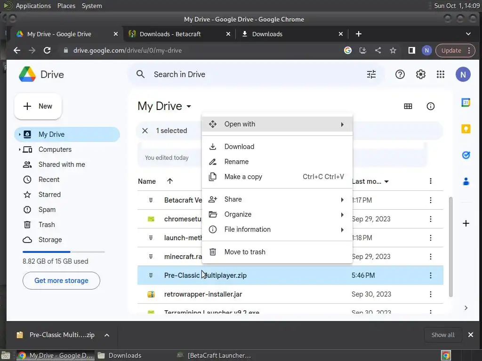This screenshot has height=361, width=482.
Task: Click Show all downloads
Action: (x=442, y=335)
